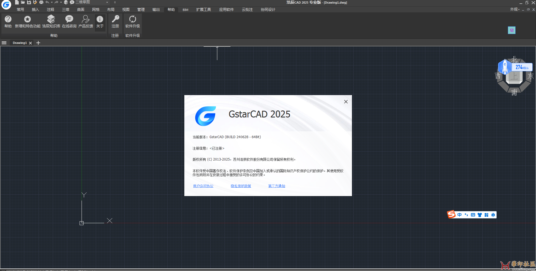The image size is (536, 271).
Task: Click the speech bubble icon in quick access toolbar
Action: (72, 2)
